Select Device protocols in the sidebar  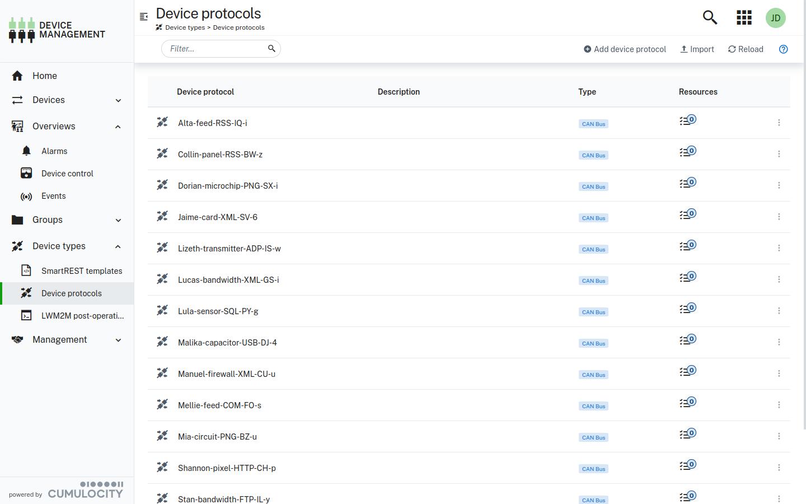pyautogui.click(x=72, y=293)
